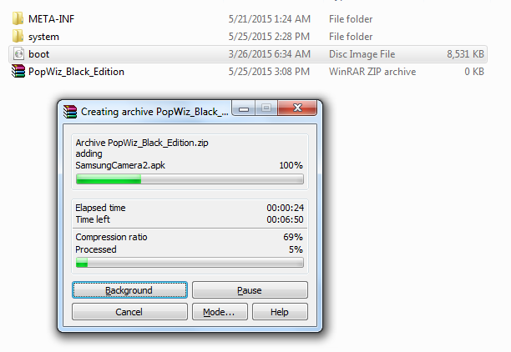The width and height of the screenshot is (511, 352).
Task: Select the system folder name
Action: click(43, 37)
